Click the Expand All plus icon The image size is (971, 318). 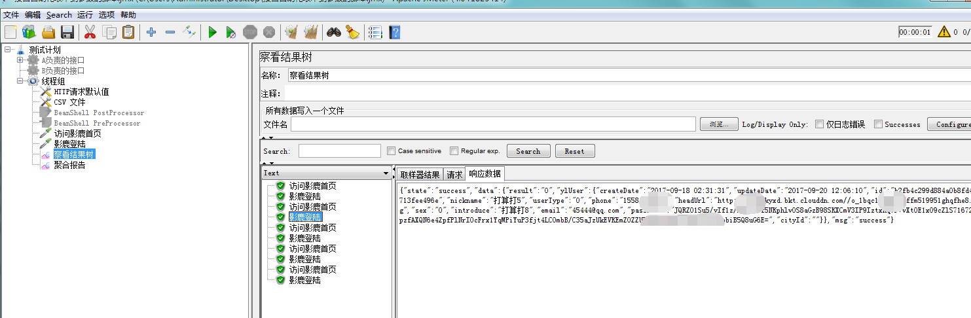(x=151, y=32)
